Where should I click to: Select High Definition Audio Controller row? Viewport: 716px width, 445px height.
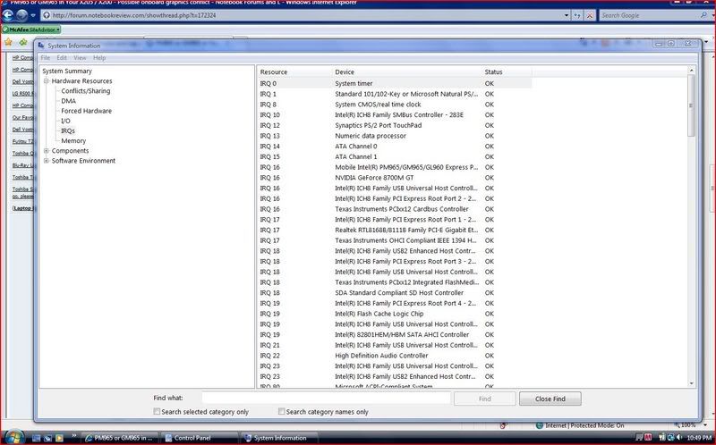[395, 356]
